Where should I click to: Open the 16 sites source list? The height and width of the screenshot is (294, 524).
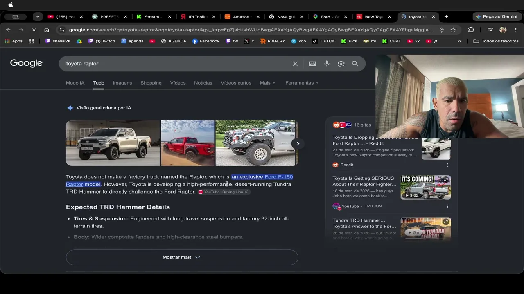(352, 125)
